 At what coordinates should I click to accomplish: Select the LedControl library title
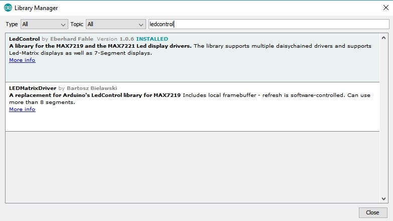point(24,39)
